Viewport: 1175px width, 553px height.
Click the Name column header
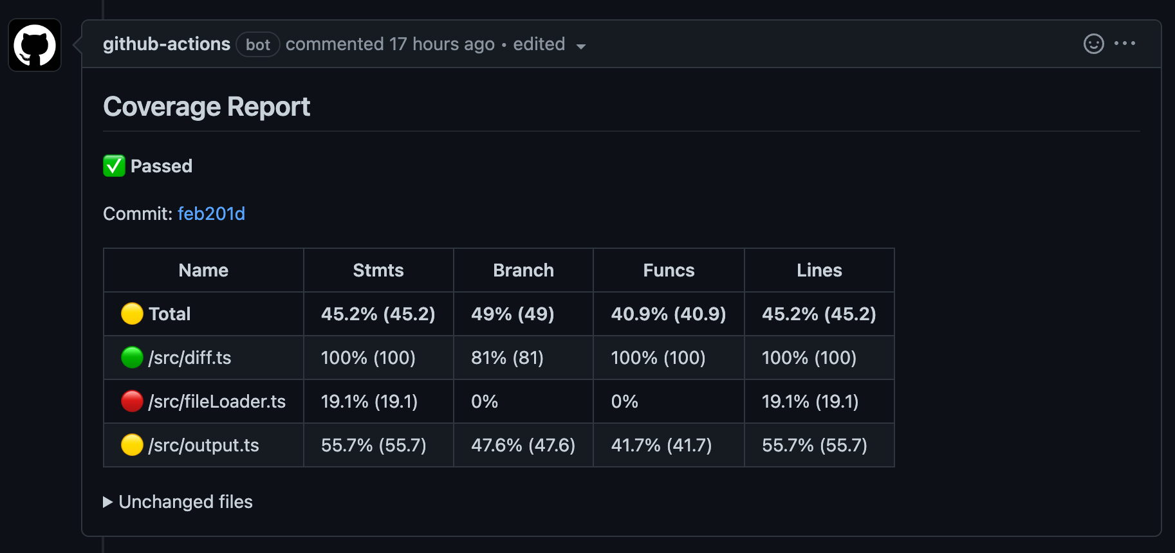tap(203, 270)
